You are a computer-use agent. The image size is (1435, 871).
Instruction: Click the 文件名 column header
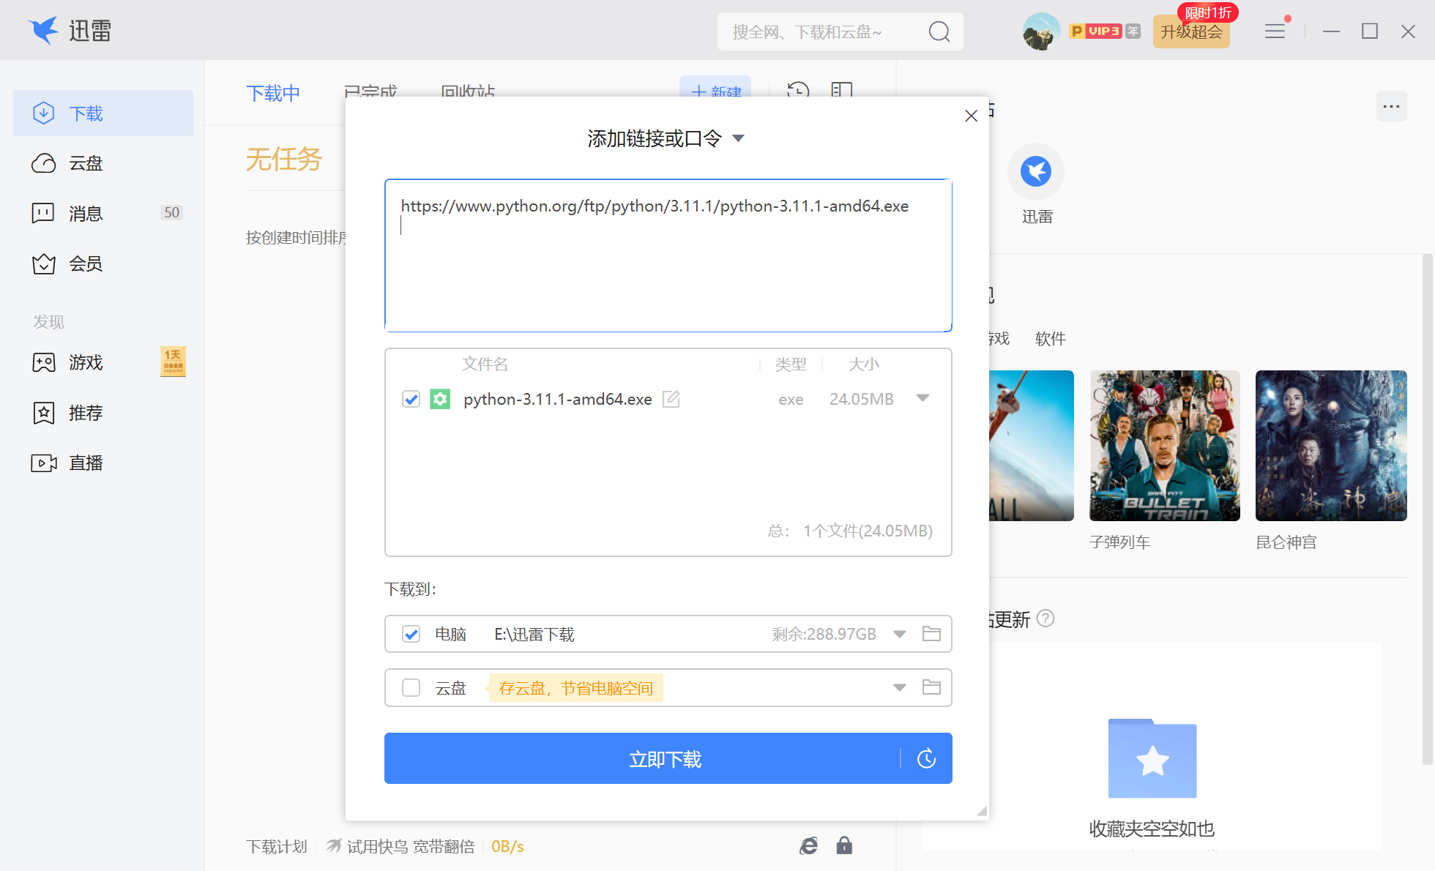pos(485,364)
